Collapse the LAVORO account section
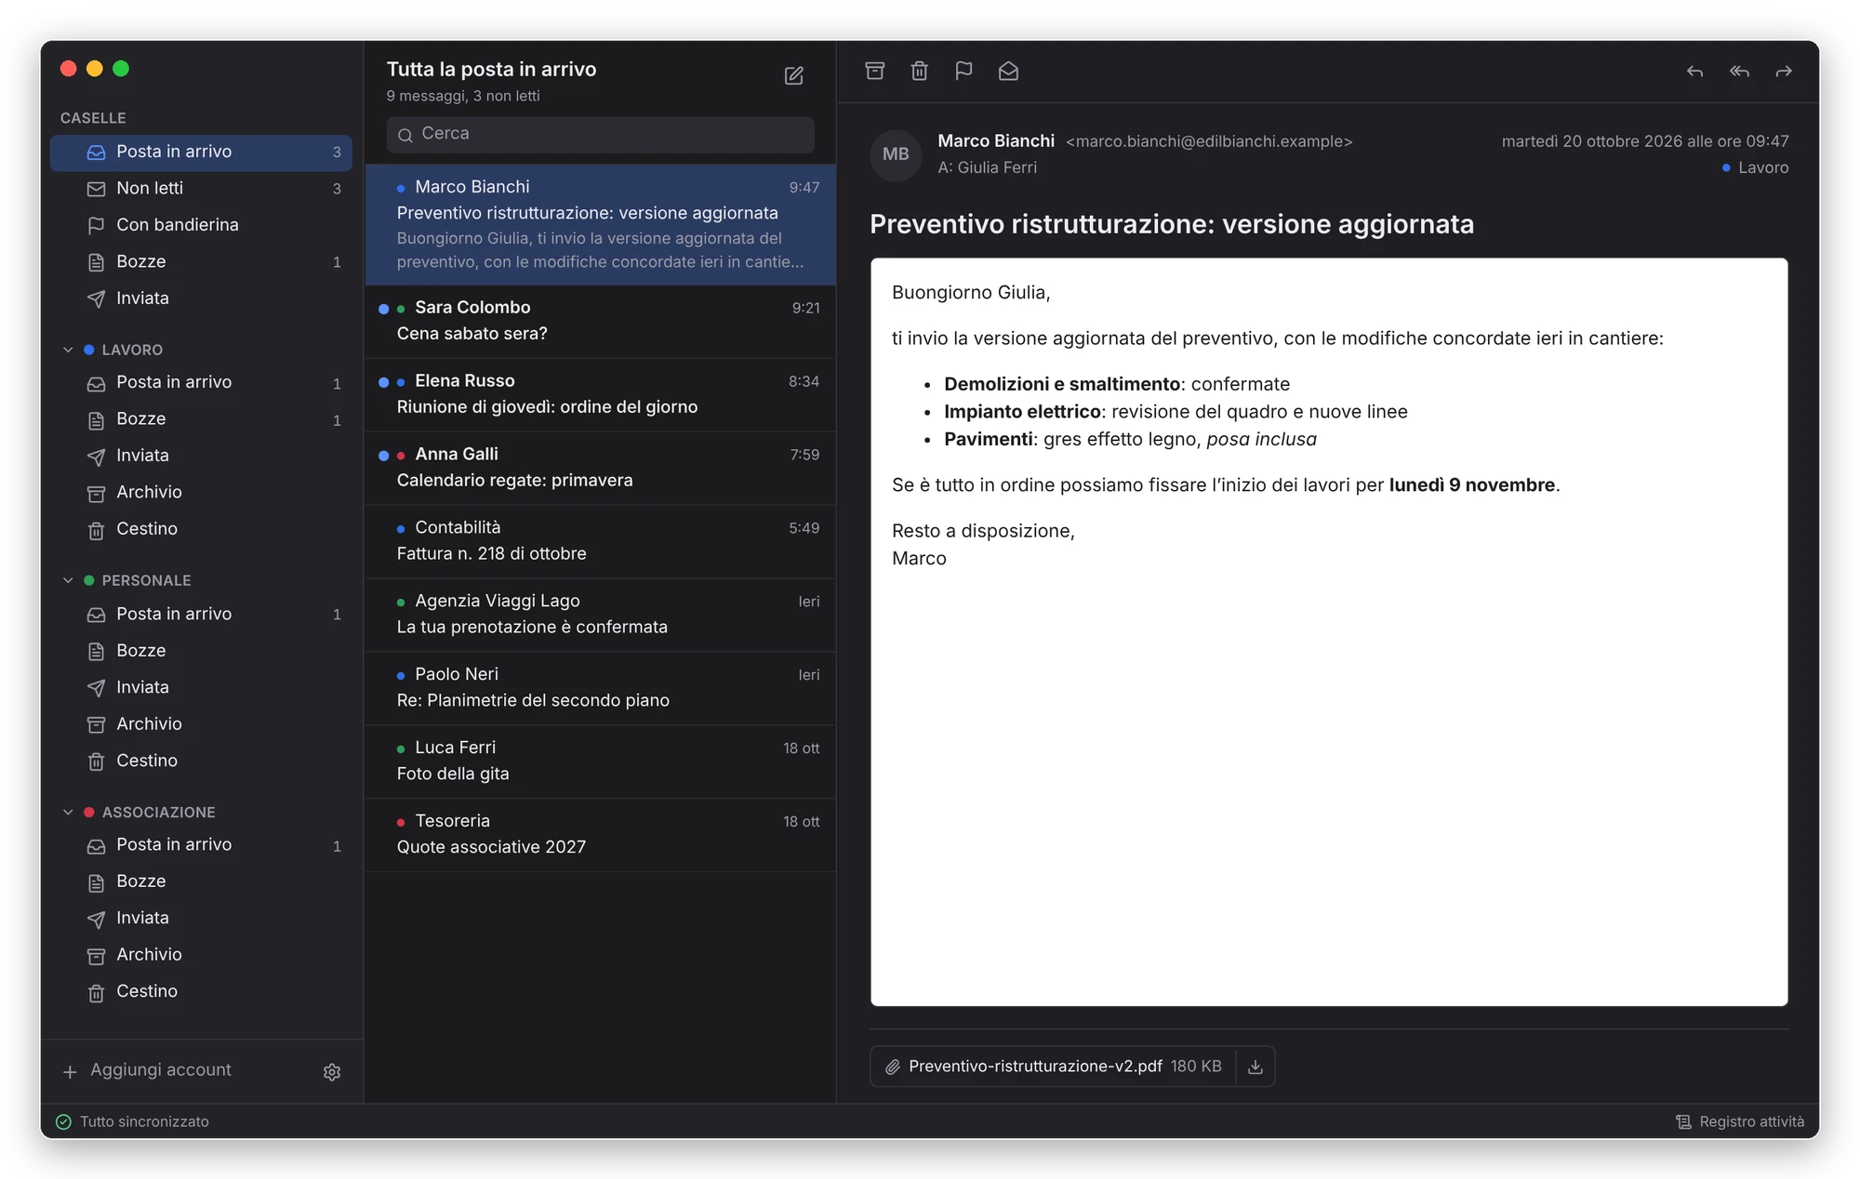The image size is (1860, 1179). [x=68, y=350]
